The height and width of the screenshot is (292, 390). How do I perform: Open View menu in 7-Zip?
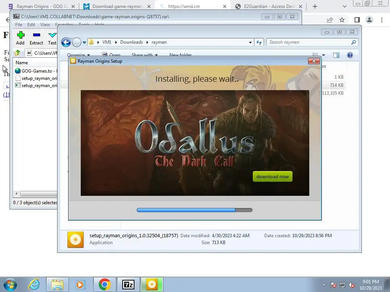pos(45,25)
